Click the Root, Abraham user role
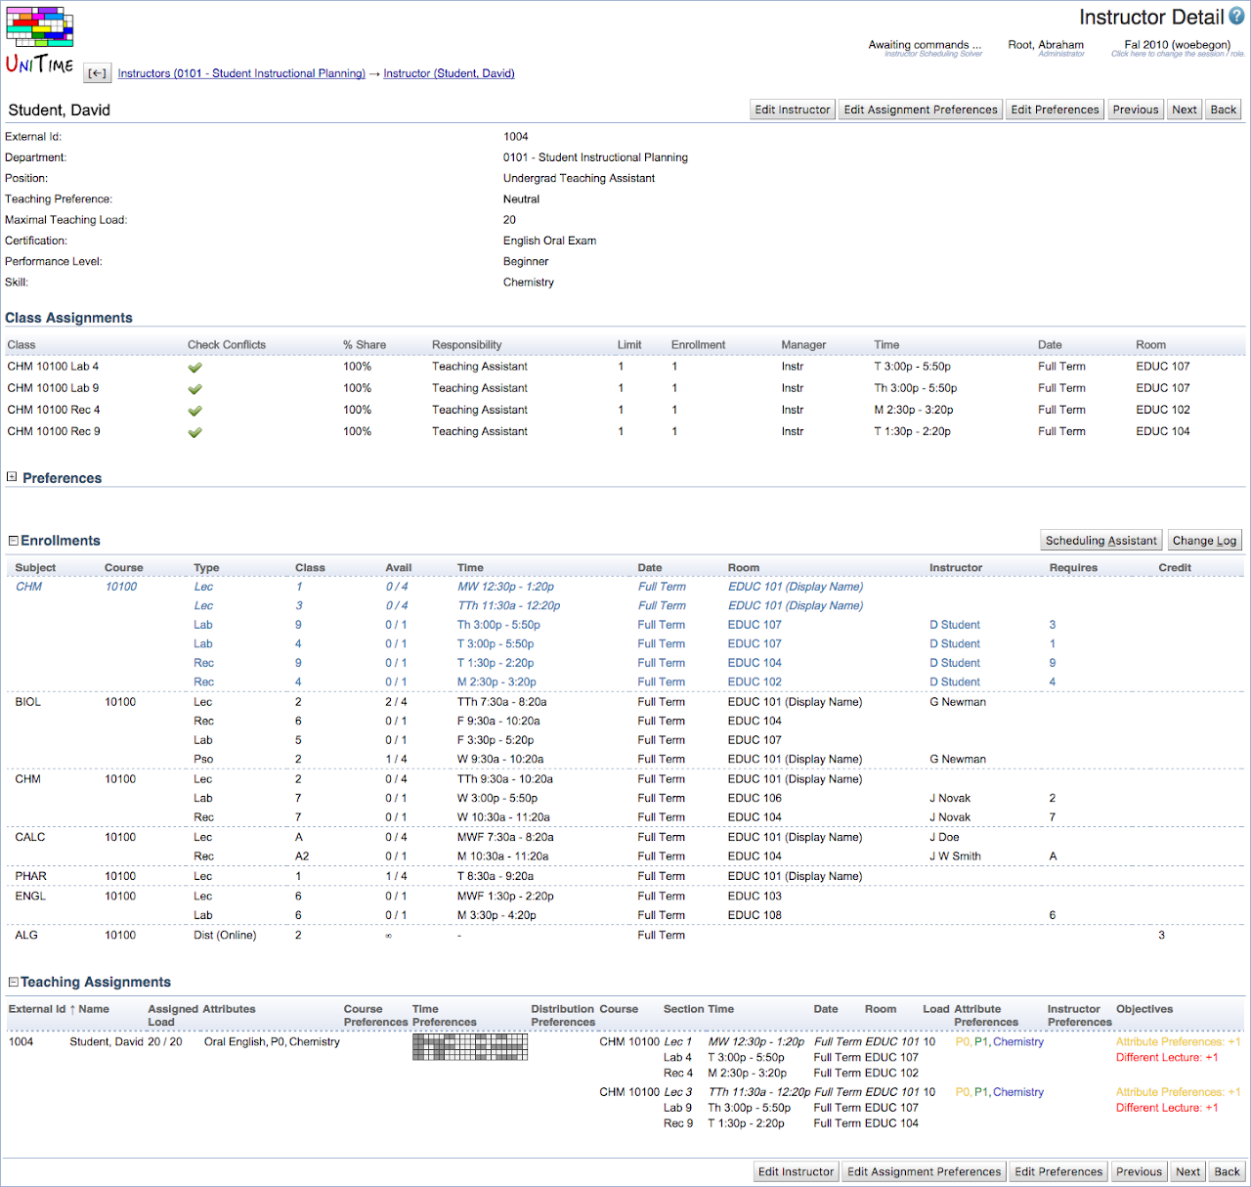Screen dimensions: 1251x1187 click(1046, 48)
